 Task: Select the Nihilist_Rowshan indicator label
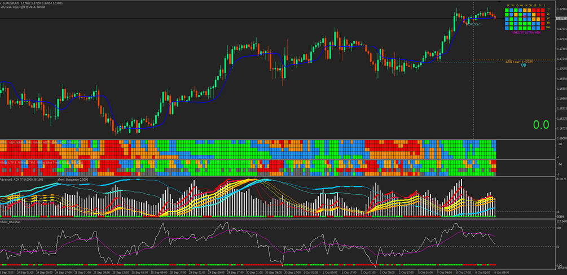pos(10,221)
